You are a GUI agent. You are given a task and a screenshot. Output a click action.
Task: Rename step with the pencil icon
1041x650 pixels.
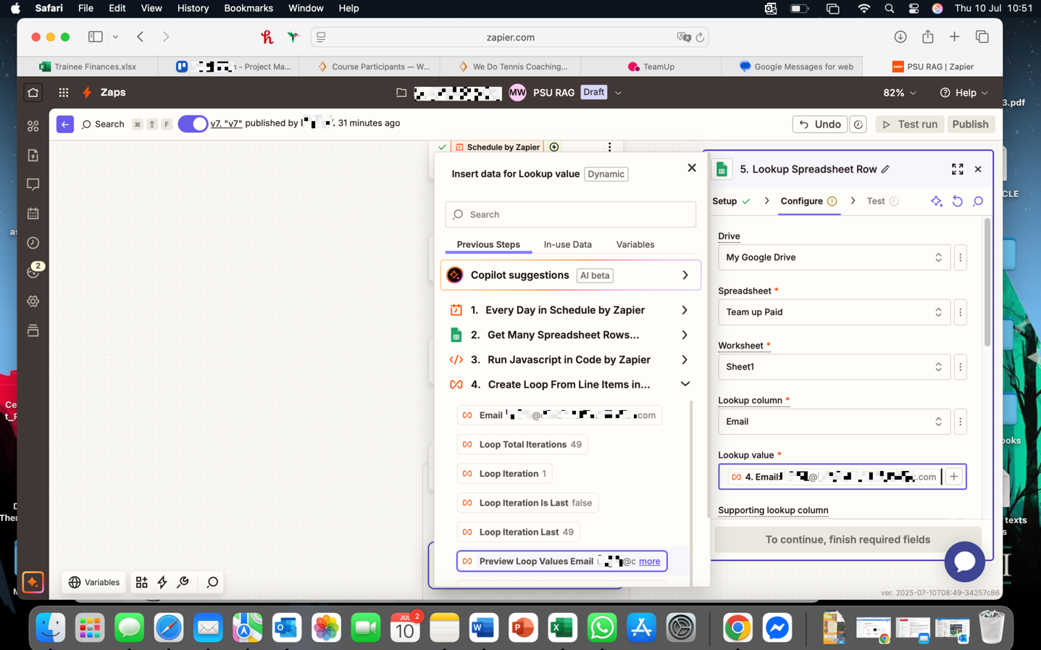885,169
